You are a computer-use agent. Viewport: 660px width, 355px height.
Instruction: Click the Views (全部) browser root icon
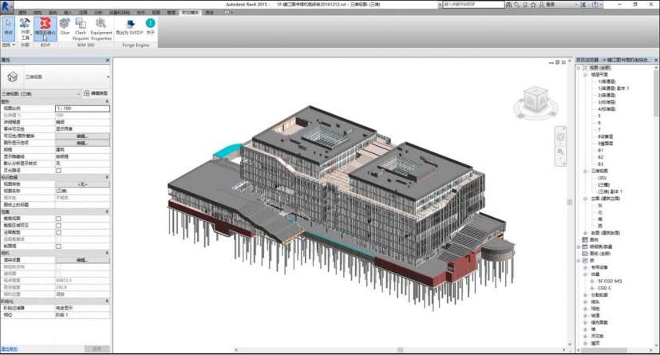585,68
